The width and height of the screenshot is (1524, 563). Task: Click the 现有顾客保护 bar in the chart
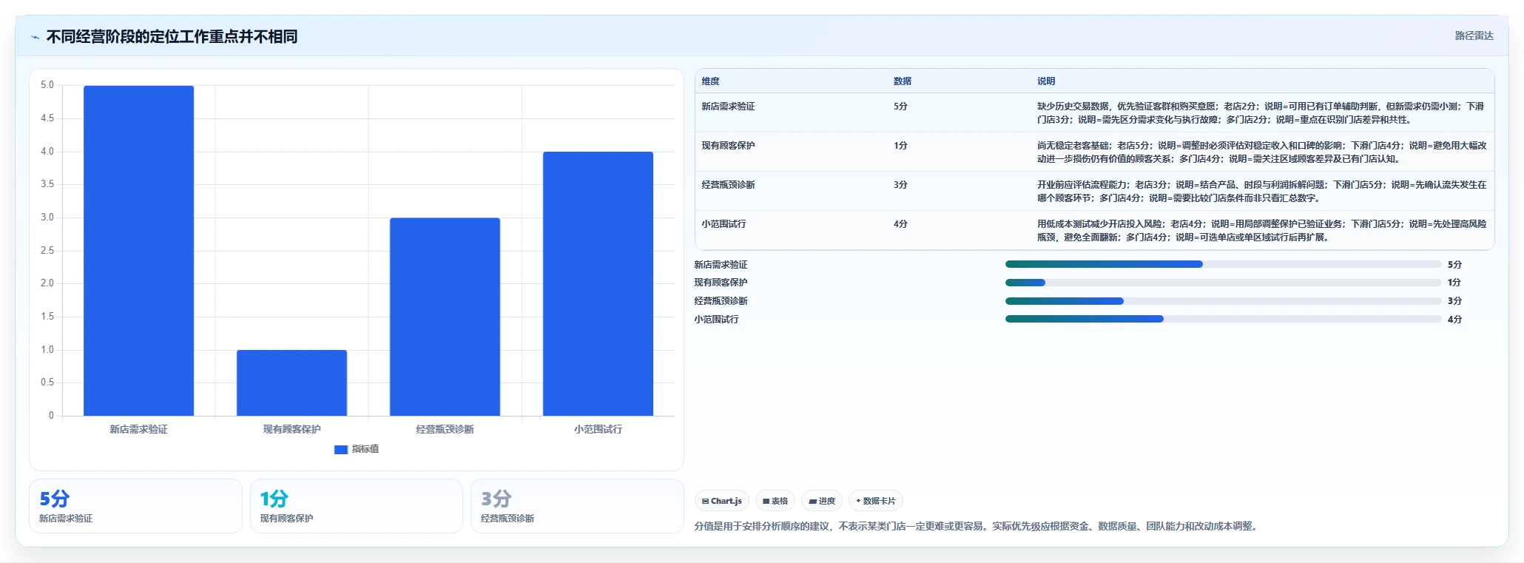291,382
